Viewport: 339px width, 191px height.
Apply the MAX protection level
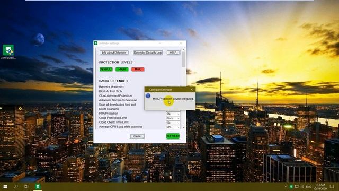coord(138,70)
